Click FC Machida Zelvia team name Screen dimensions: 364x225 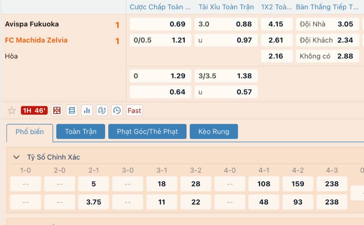[x=36, y=40]
